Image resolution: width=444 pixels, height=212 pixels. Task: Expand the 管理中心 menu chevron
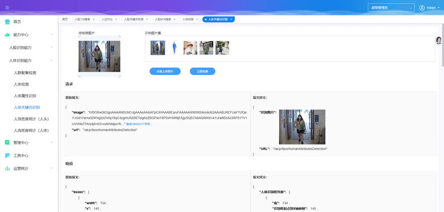tap(52, 142)
